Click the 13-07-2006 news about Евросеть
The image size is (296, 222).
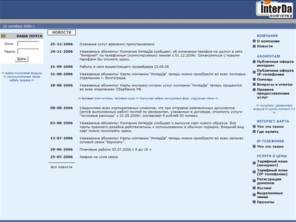click(162, 140)
